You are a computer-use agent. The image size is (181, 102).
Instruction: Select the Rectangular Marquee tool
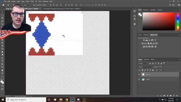(2, 15)
